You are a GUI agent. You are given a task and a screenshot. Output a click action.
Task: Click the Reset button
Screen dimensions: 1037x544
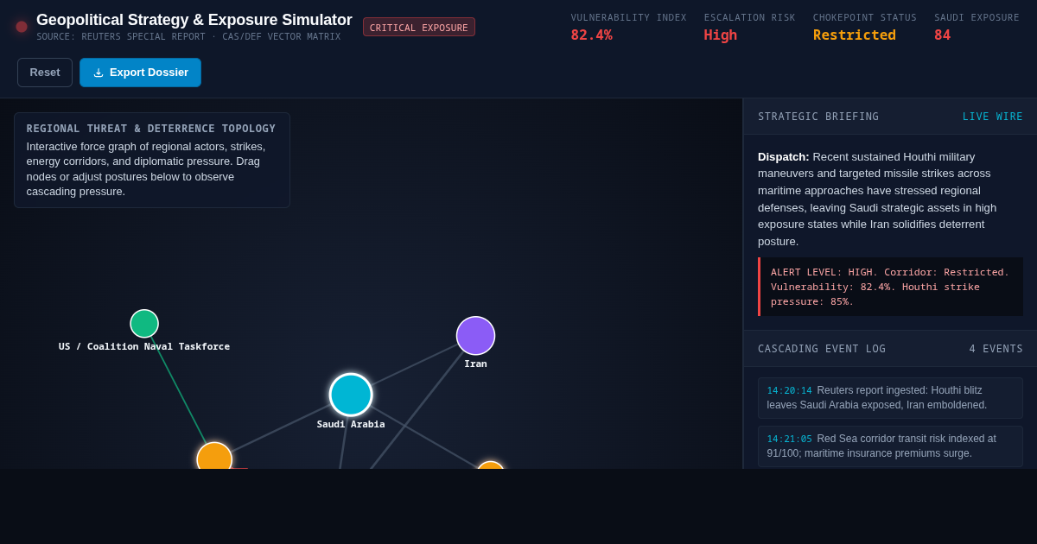(45, 73)
